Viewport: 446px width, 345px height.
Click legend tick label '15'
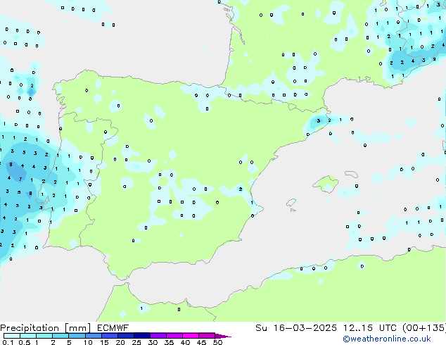click(x=104, y=342)
